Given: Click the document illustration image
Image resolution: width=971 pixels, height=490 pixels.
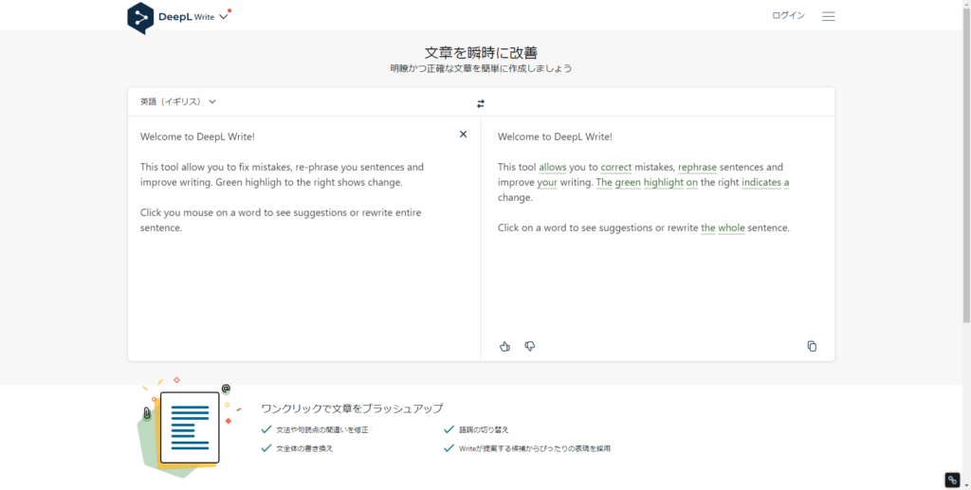Looking at the screenshot, I should click(x=187, y=427).
